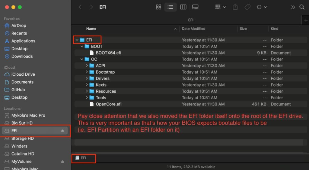Toggle sort direction arrow in Name column

175,29
